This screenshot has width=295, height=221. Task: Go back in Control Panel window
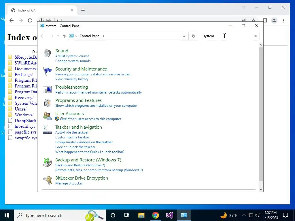[x=43, y=36]
